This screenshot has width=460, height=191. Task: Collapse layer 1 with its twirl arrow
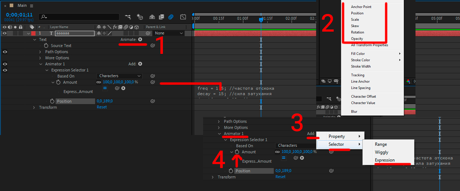coord(28,33)
